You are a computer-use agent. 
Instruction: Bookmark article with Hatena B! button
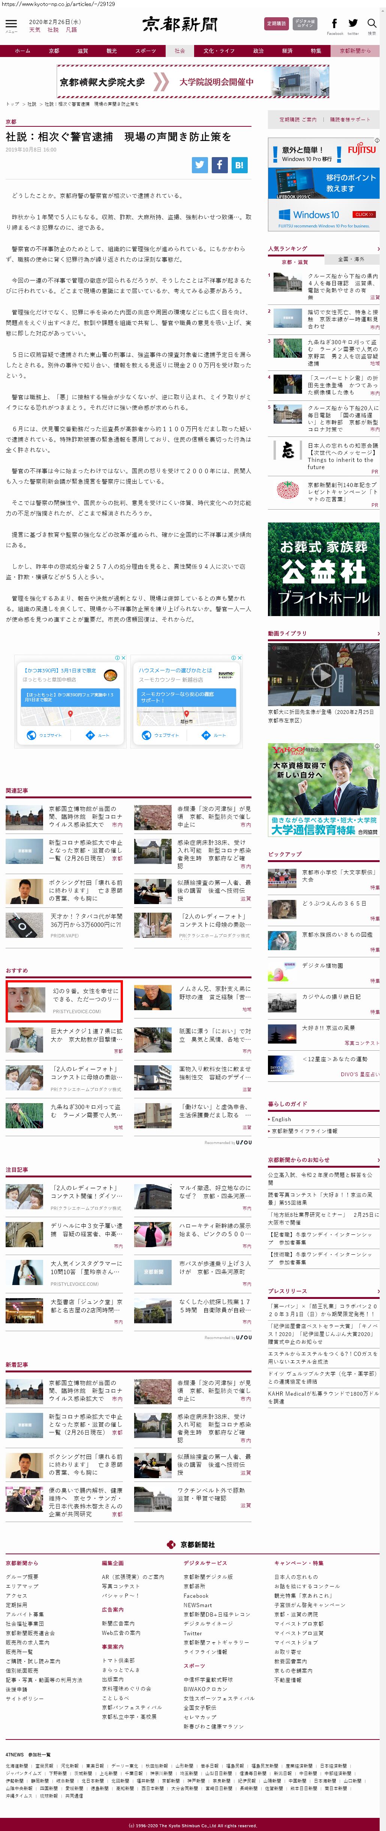pos(239,164)
